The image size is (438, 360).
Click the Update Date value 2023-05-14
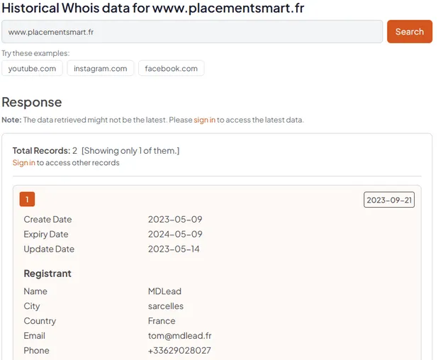pos(175,249)
